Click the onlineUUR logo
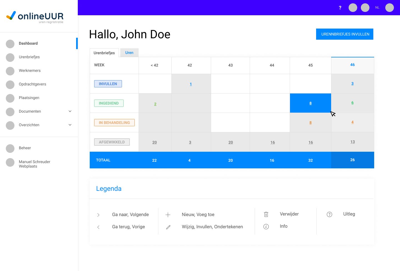The width and height of the screenshot is (400, 271). (x=35, y=17)
